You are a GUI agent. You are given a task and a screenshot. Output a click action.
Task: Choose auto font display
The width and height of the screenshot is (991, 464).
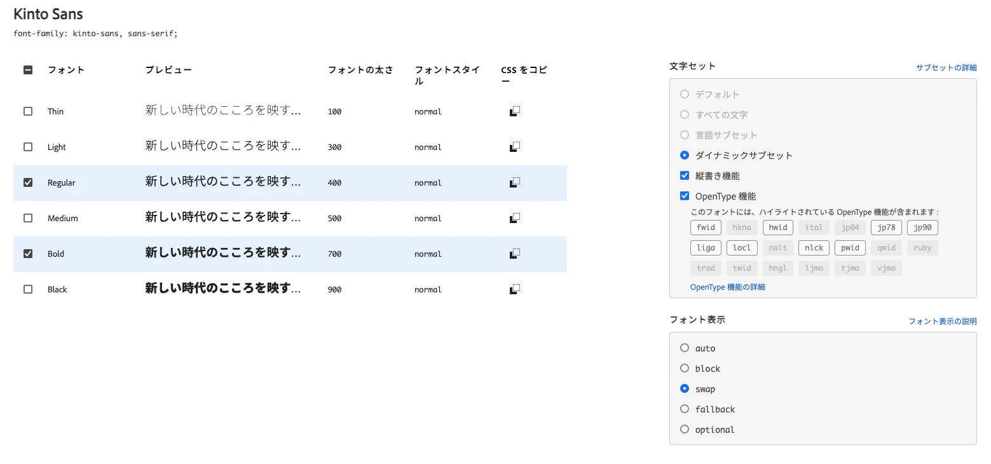point(685,348)
